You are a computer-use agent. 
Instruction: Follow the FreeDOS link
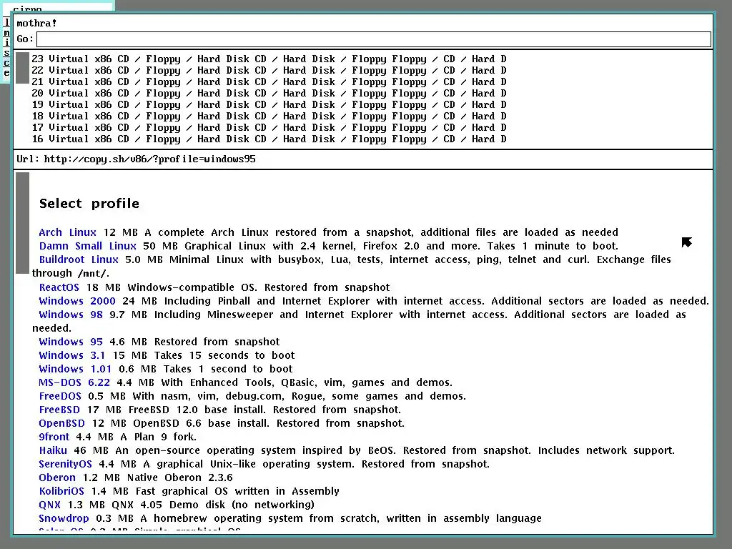click(60, 396)
